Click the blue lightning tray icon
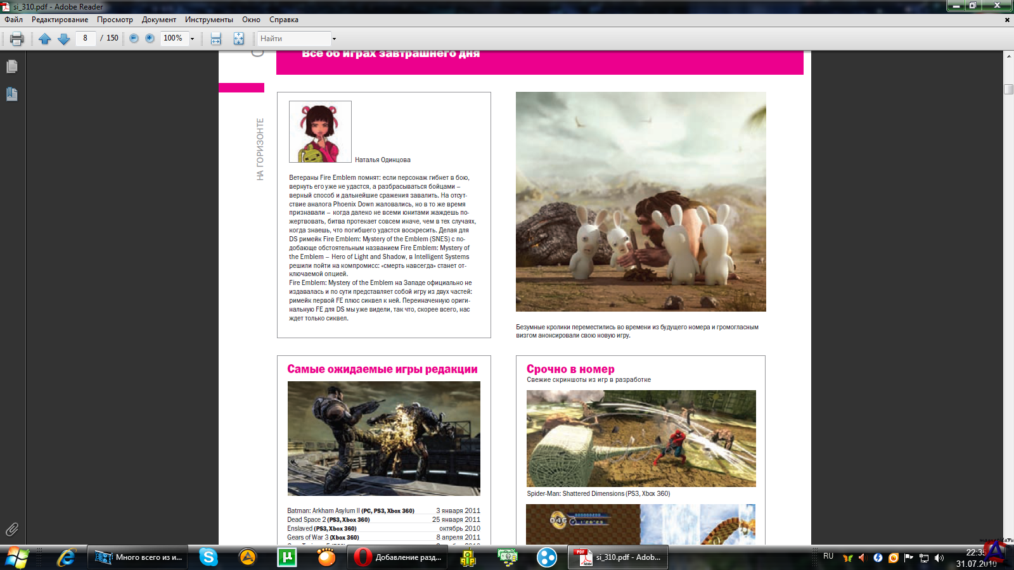This screenshot has height=570, width=1014. click(x=878, y=558)
